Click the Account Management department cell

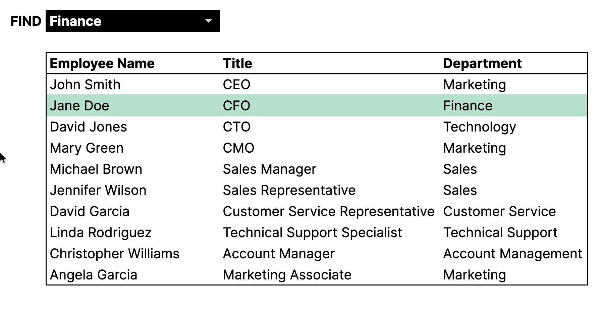(x=512, y=254)
